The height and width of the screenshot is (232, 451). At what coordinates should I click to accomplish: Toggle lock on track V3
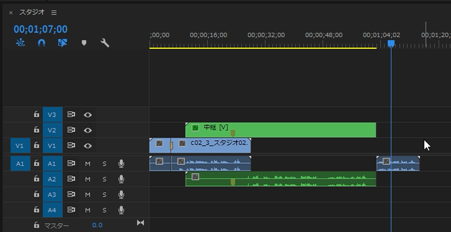click(x=36, y=114)
